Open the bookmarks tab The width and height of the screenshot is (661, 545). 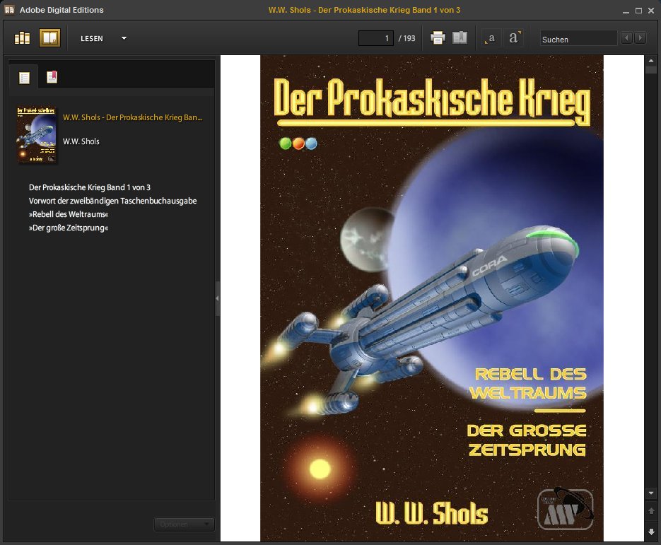coord(52,77)
